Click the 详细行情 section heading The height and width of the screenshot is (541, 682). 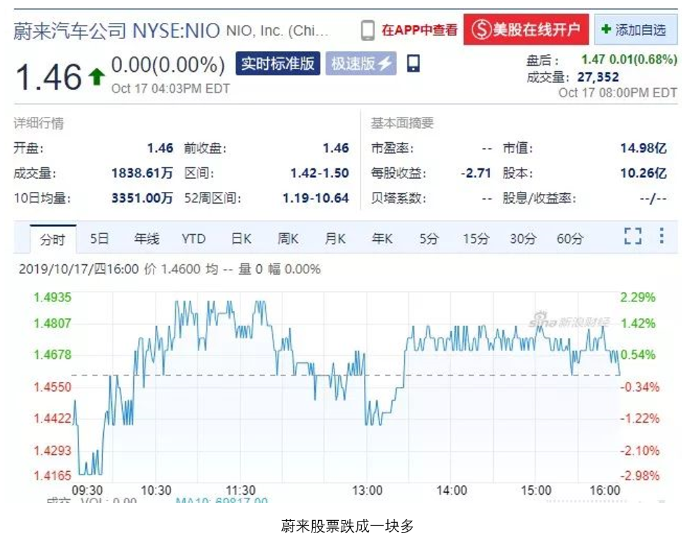tap(39, 123)
